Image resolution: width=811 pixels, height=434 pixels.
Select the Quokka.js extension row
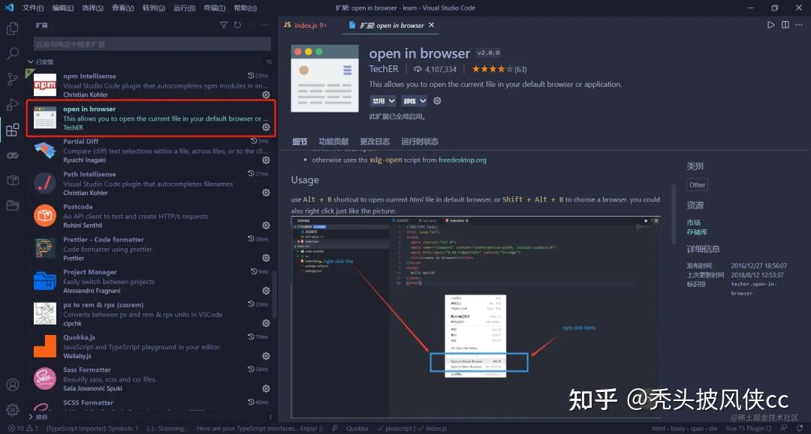tap(151, 346)
